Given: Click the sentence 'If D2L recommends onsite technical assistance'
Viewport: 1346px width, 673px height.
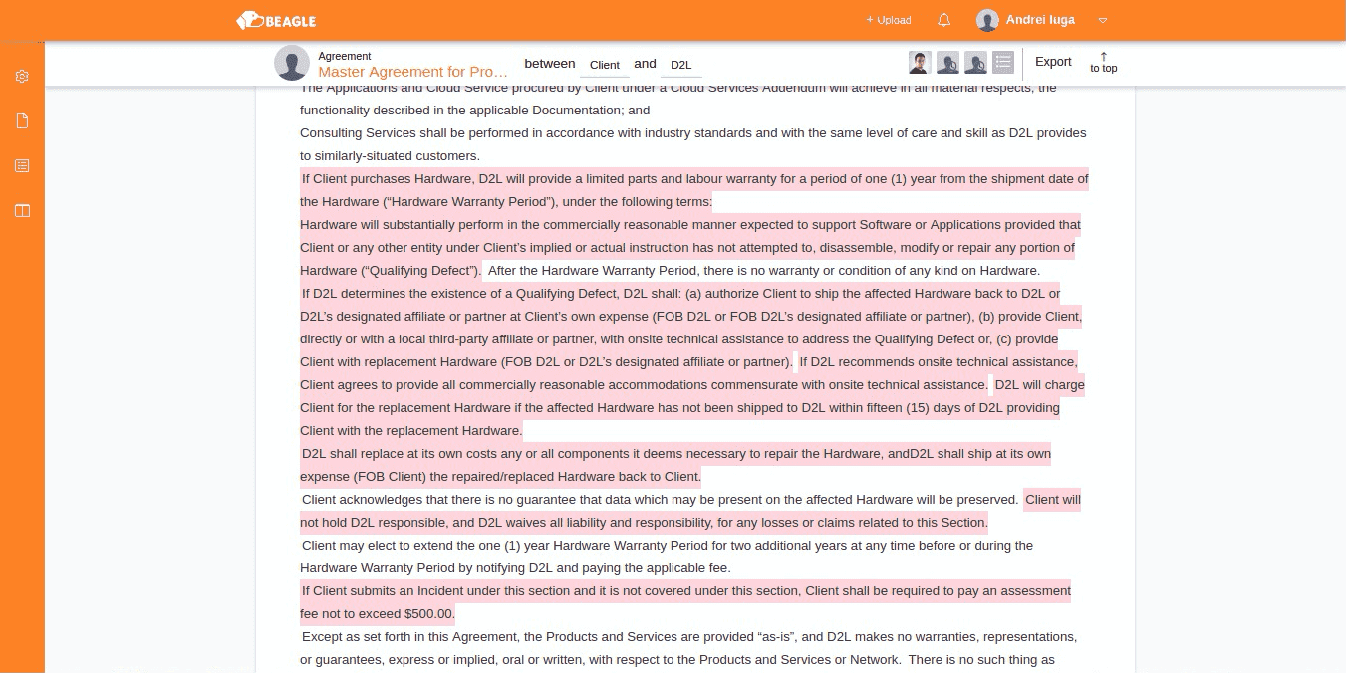Looking at the screenshot, I should click(x=689, y=373).
